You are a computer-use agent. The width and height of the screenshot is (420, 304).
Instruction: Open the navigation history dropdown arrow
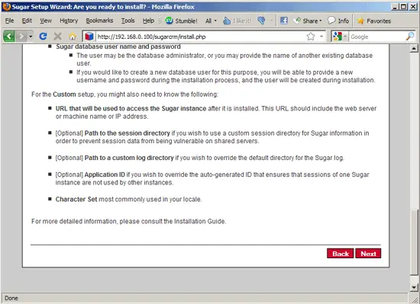coord(31,36)
